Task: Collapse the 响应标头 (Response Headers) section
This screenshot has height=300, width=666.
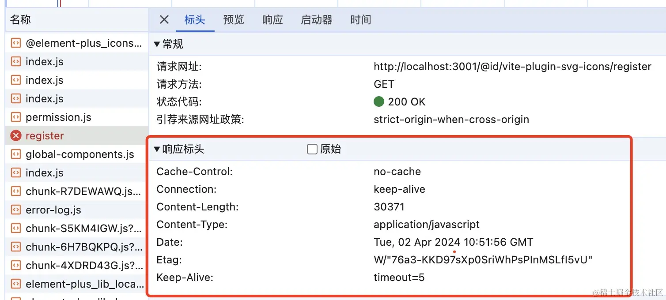Action: click(157, 149)
